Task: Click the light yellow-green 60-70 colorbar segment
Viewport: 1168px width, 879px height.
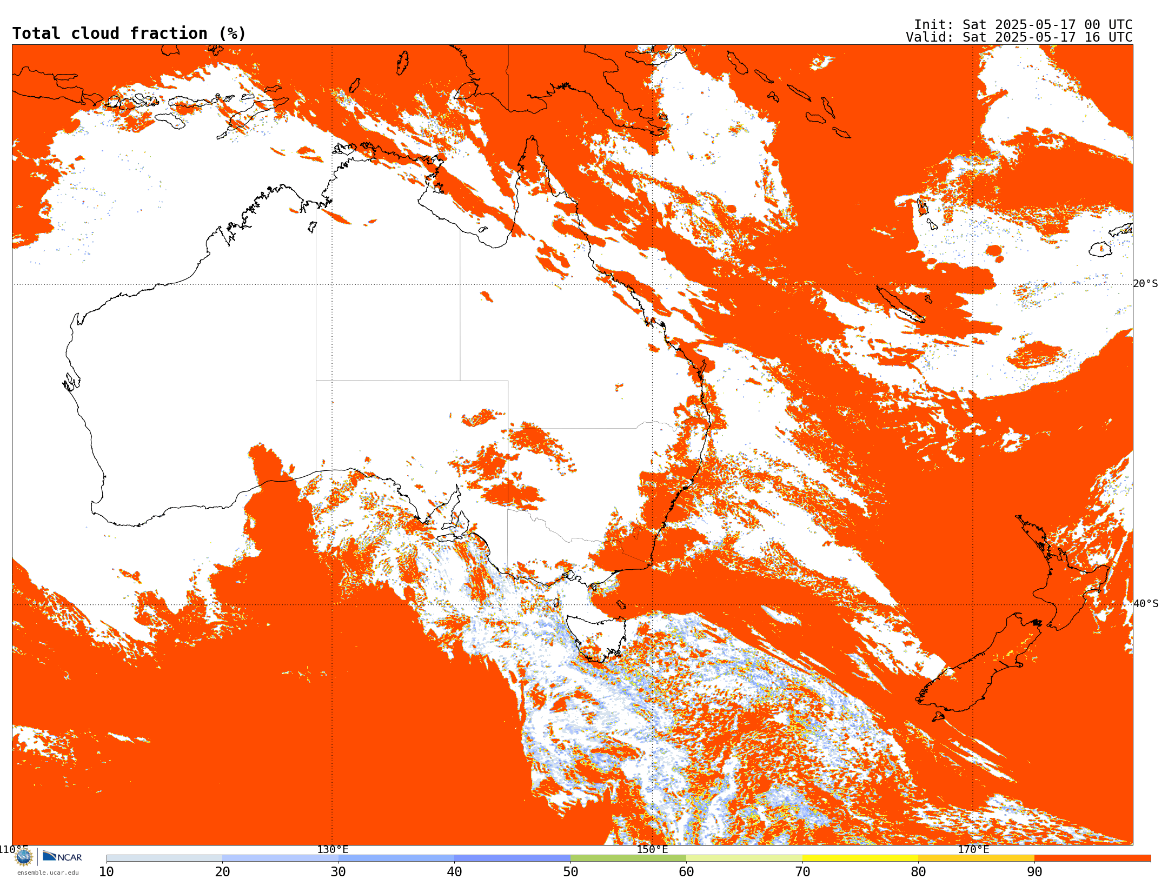Action: click(x=745, y=858)
